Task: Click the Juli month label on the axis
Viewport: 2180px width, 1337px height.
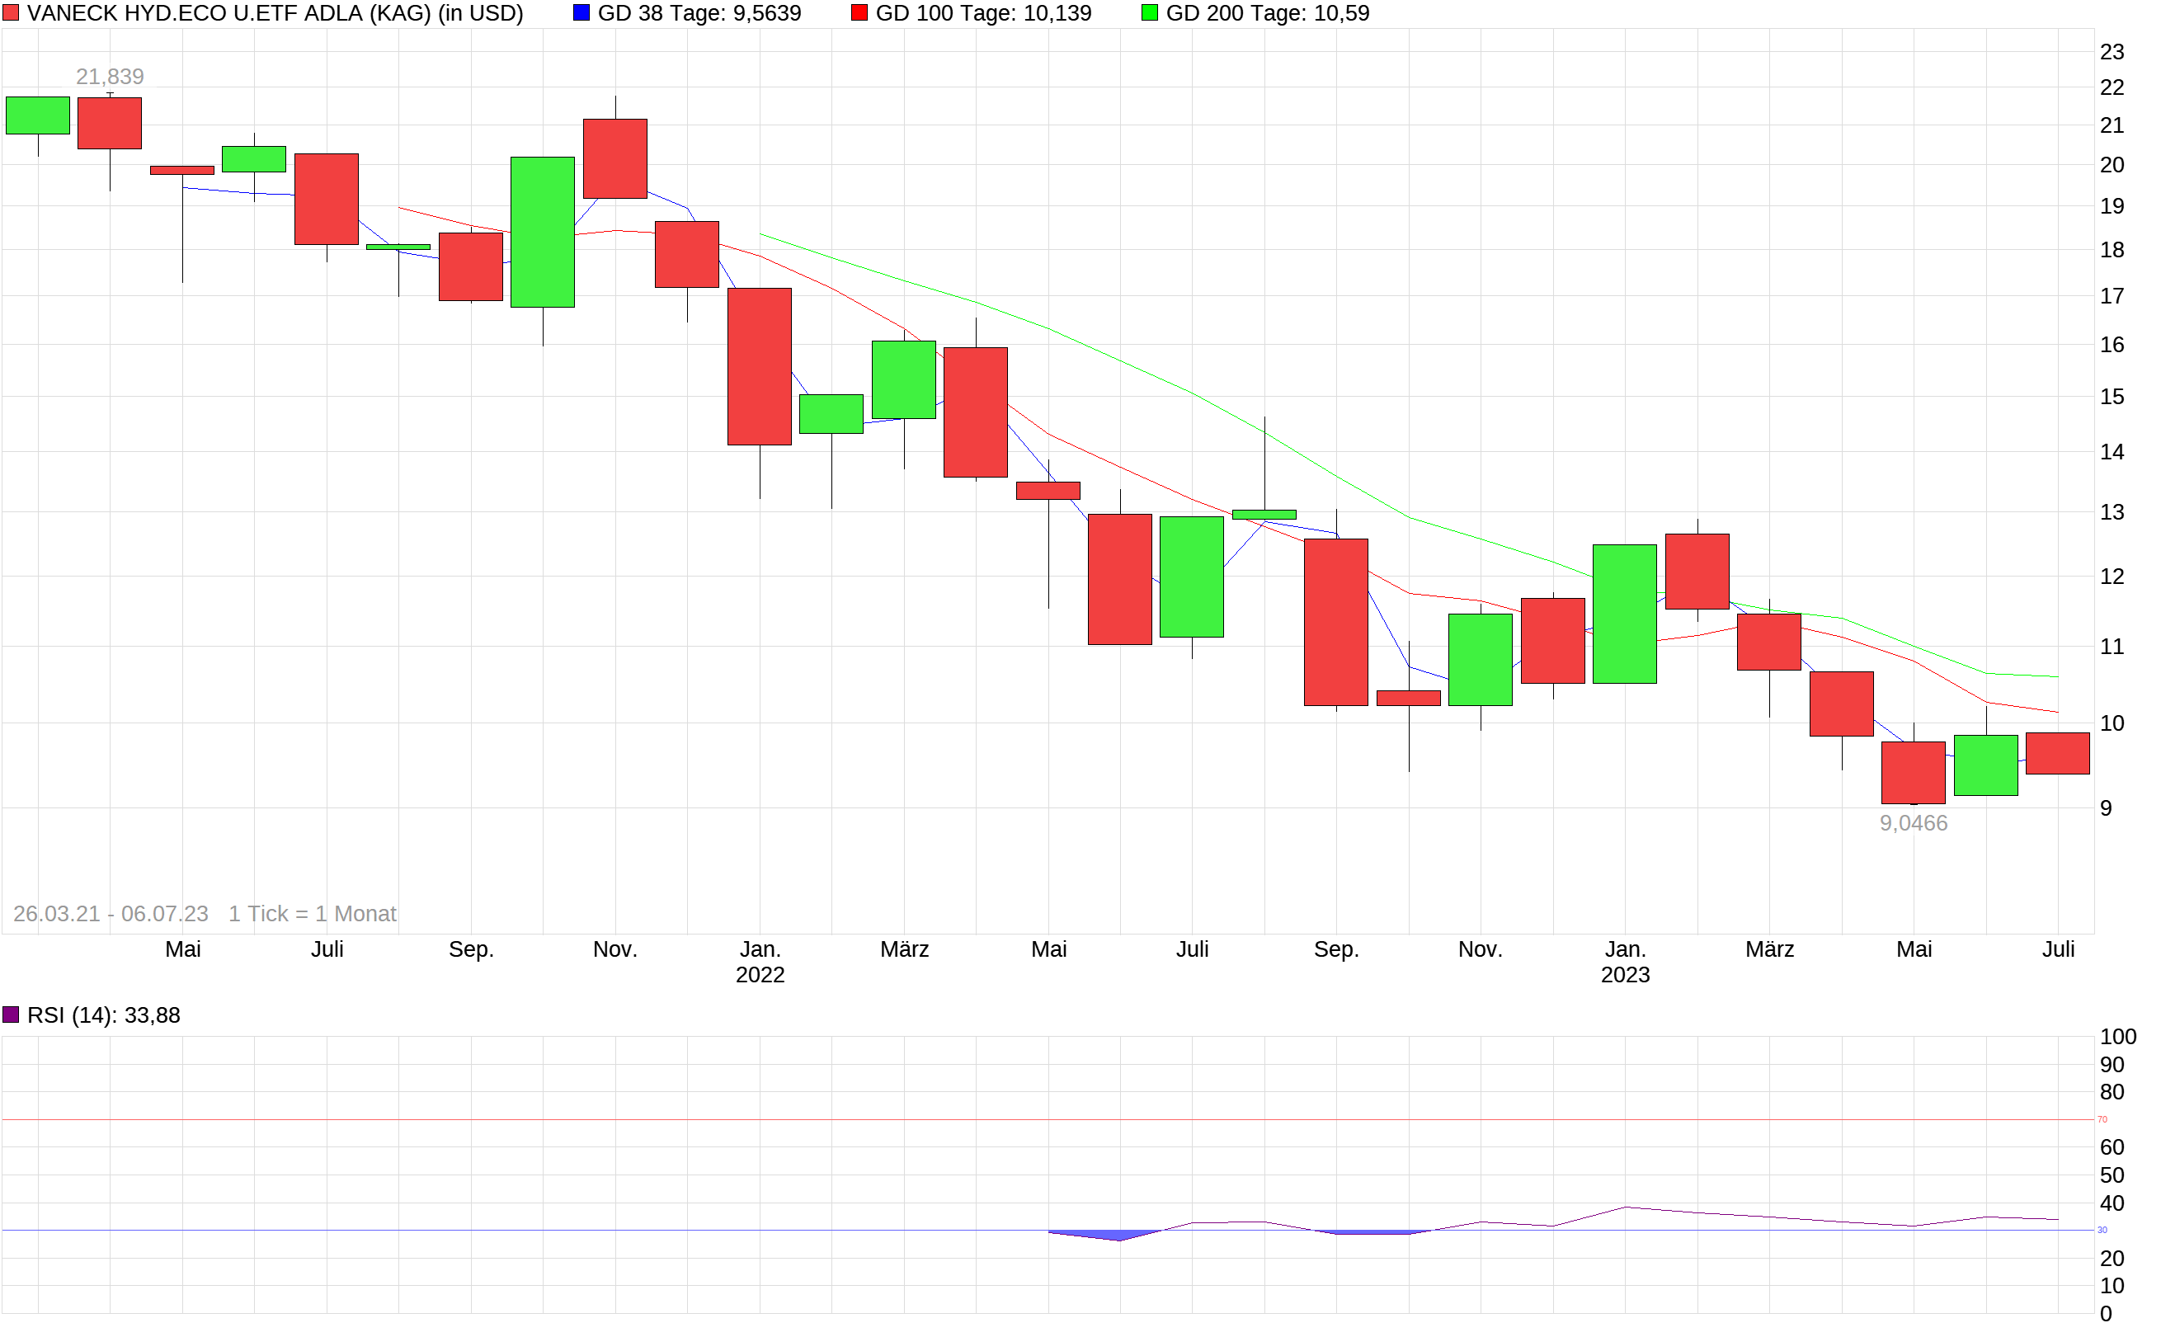Action: click(x=328, y=949)
